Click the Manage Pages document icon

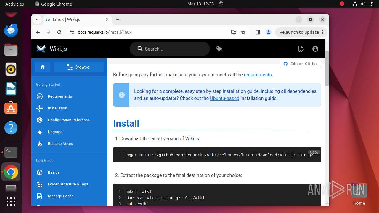point(40,196)
